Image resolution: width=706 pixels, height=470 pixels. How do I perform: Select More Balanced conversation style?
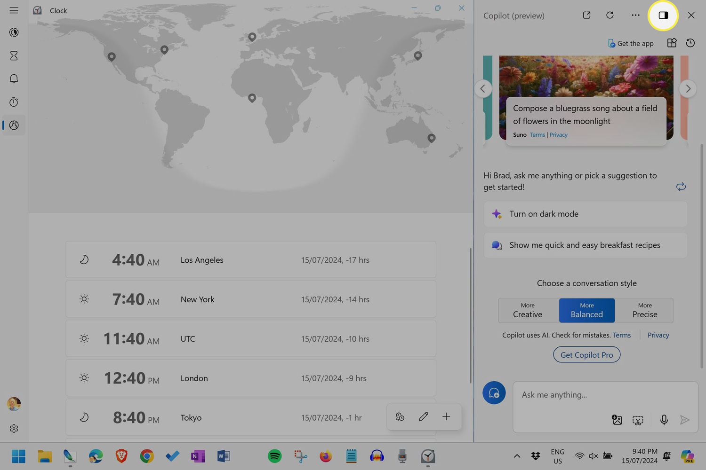tap(586, 310)
